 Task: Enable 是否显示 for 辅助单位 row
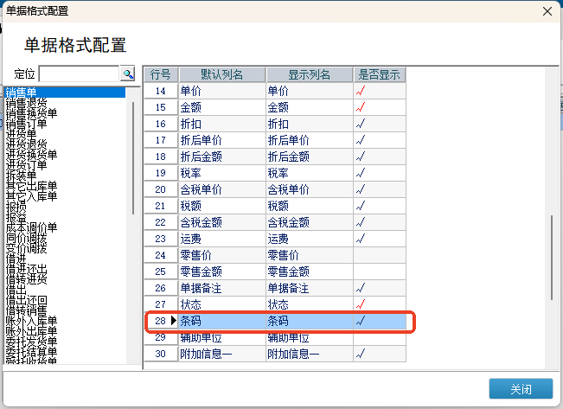point(377,337)
